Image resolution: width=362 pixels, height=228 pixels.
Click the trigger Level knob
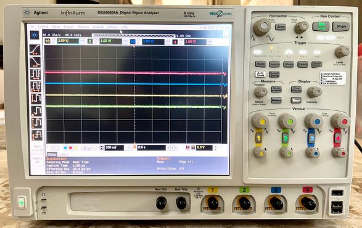click(342, 52)
